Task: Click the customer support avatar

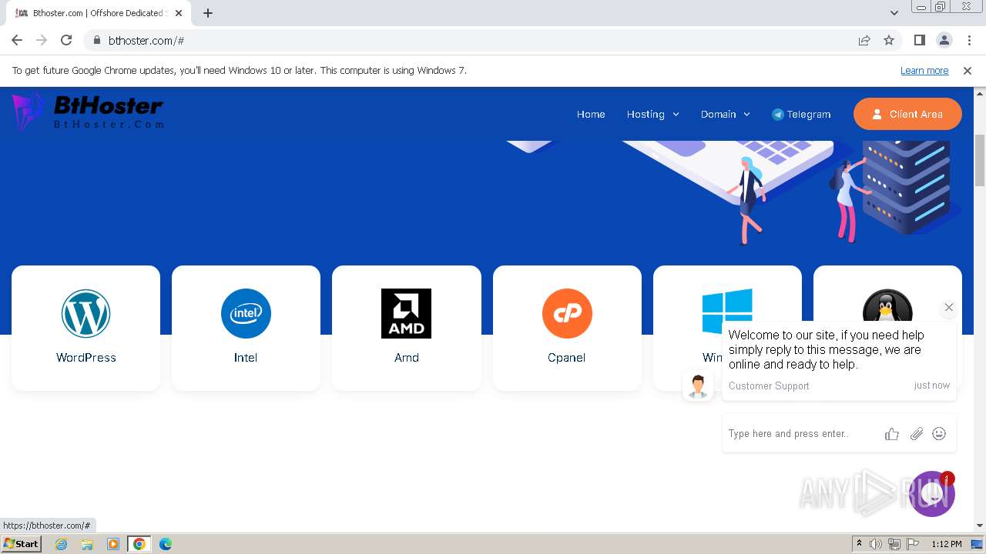Action: (698, 386)
